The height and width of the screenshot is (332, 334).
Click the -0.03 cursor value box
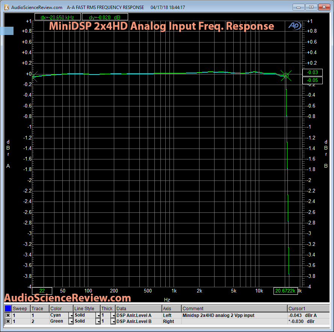[x=313, y=73]
